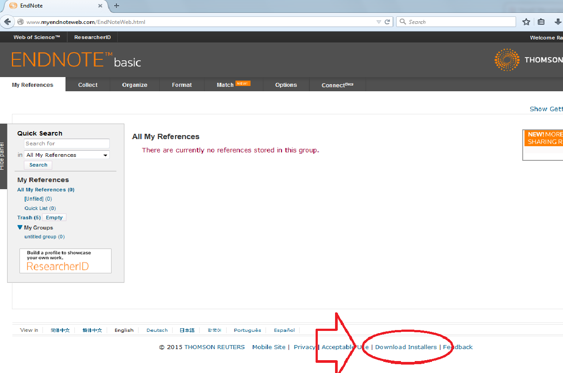Image resolution: width=563 pixels, height=373 pixels.
Task: Switch language to Traditional Chinese 繁體中文
Action: (92, 330)
